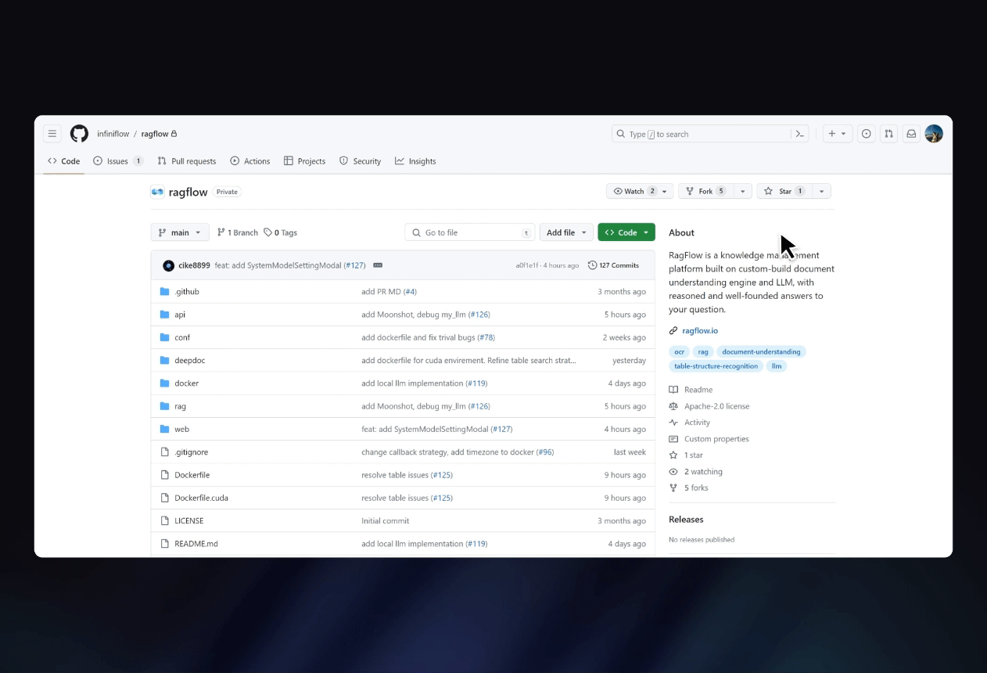Expand commit message ellipsis icon
The height and width of the screenshot is (673, 987).
(378, 265)
